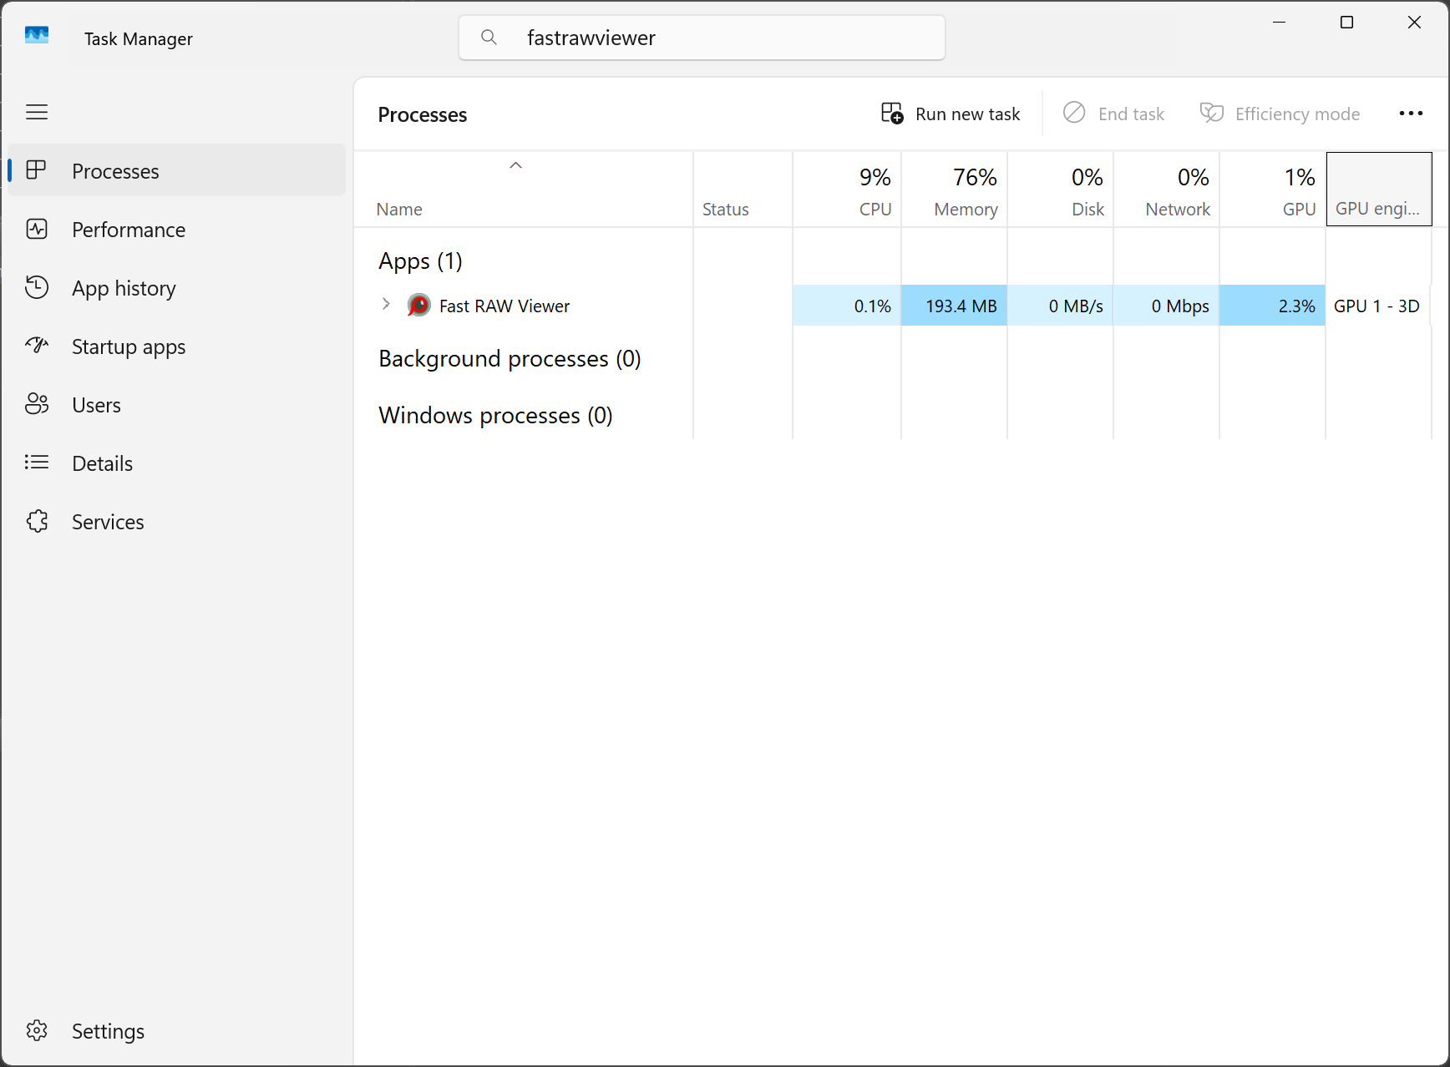Screen dimensions: 1450x1067
Task: Click the Settings gear icon
Action: (37, 1030)
